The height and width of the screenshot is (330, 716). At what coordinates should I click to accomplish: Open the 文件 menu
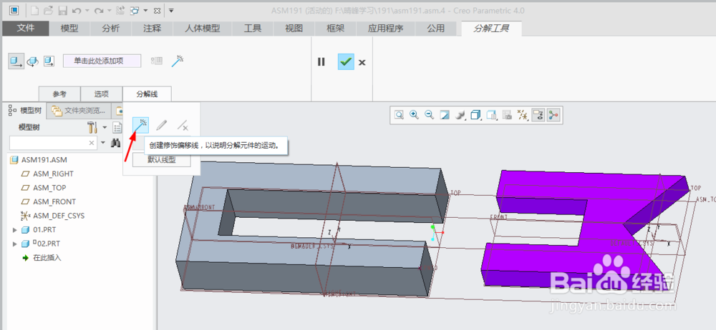coord(26,29)
